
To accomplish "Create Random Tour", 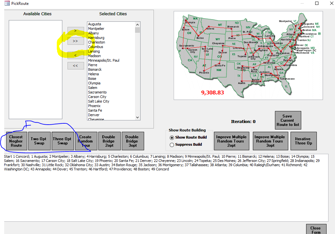I will click(x=86, y=141).
